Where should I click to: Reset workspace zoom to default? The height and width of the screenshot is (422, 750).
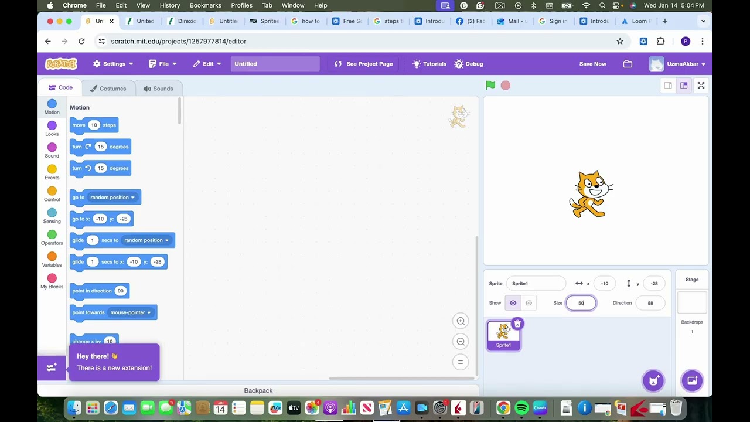coord(461,362)
